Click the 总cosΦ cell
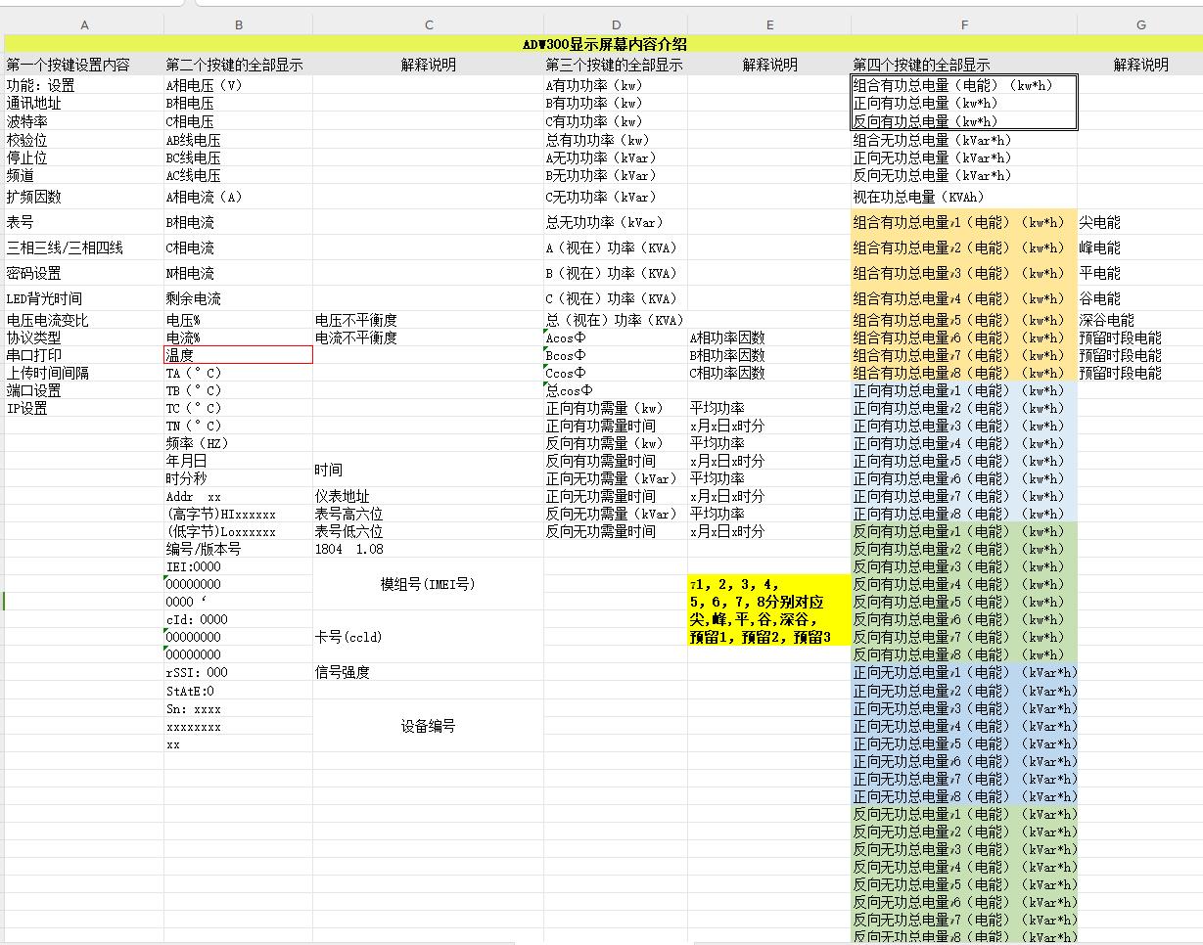This screenshot has width=1203, height=945. point(616,390)
